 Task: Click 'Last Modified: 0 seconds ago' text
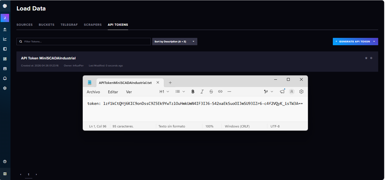(x=106, y=66)
